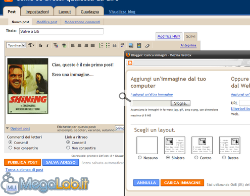The image size is (250, 196).
Task: Click the Destra layout thumbnail
Action: pyautogui.click(x=230, y=145)
